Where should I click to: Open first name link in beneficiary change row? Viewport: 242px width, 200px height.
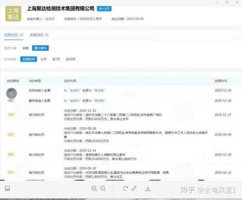74,101
